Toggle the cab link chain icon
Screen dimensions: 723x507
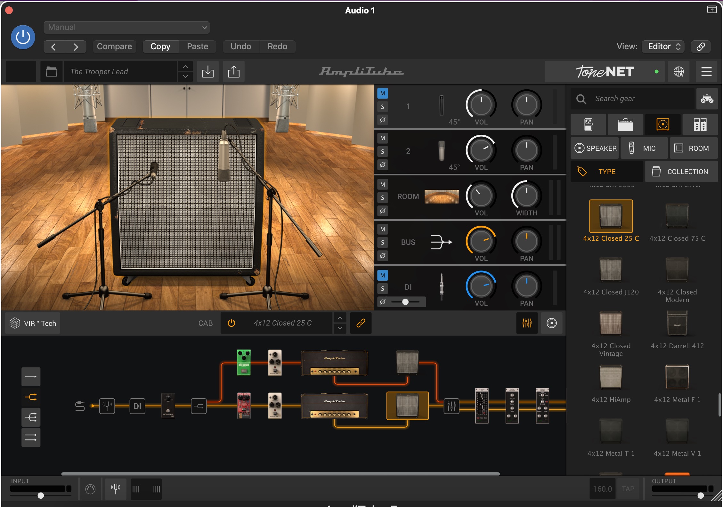pyautogui.click(x=361, y=323)
